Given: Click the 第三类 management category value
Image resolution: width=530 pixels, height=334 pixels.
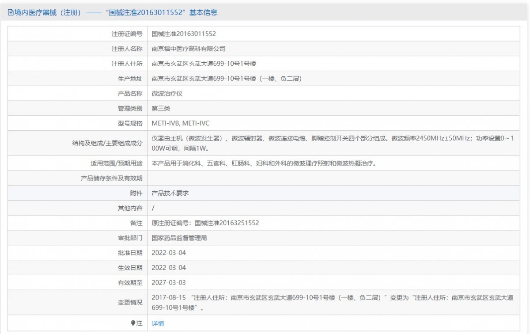Looking at the screenshot, I should click(161, 109).
